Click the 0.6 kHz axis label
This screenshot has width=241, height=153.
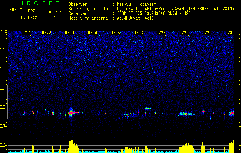tap(3, 145)
